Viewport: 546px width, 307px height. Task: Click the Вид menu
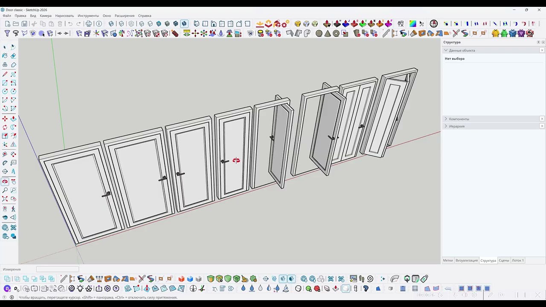(33, 16)
